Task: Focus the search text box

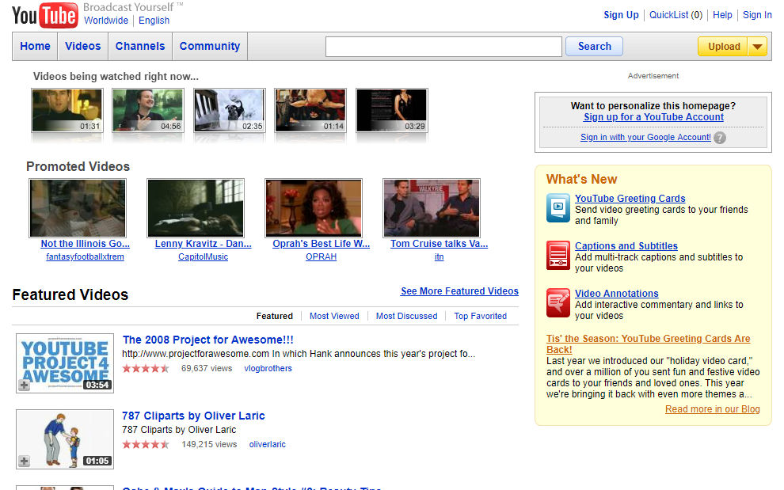Action: [x=443, y=47]
